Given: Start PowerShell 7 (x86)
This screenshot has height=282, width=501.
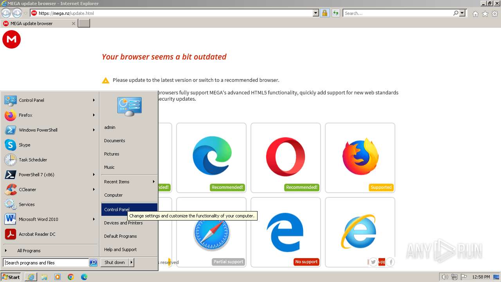Looking at the screenshot, I should pyautogui.click(x=50, y=175).
